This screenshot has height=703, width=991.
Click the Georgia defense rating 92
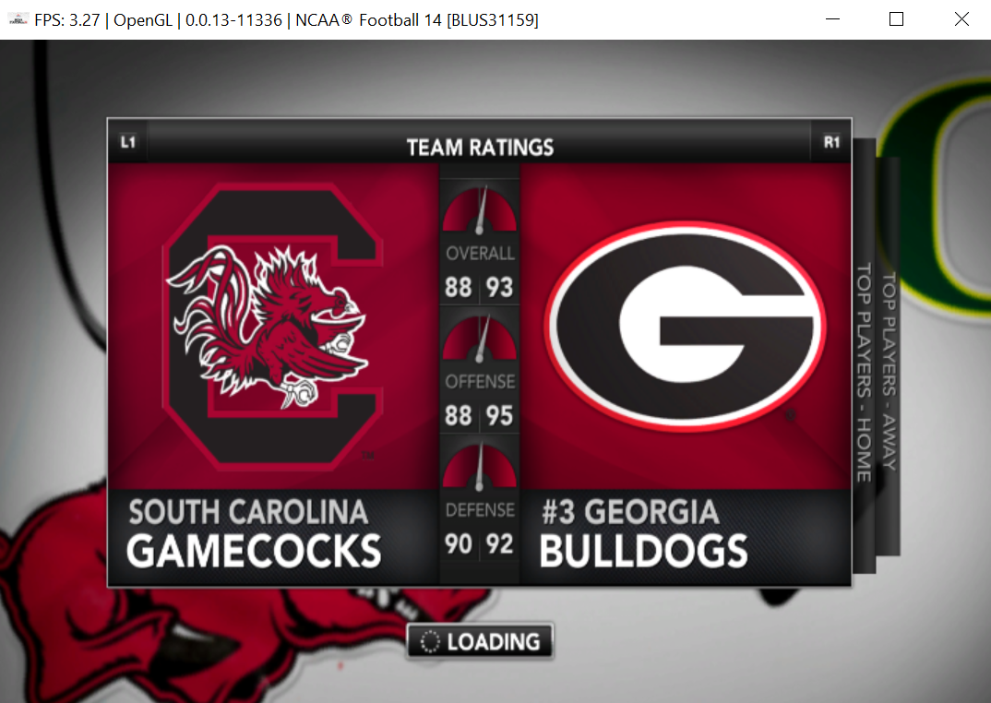click(x=499, y=543)
